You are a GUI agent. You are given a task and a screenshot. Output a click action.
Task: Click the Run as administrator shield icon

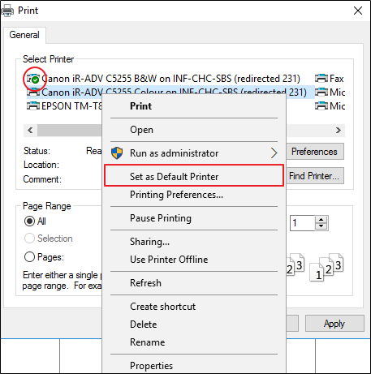[117, 153]
